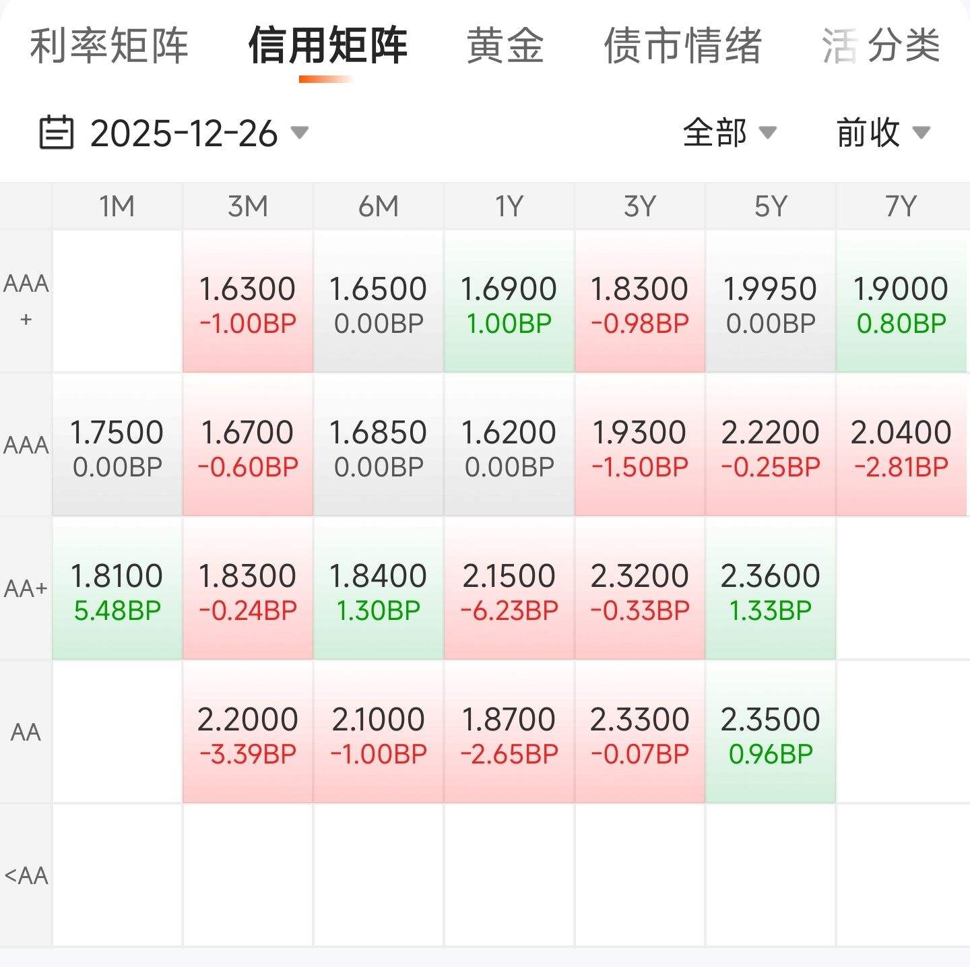Expand the 2025-12-26 date dropdown
This screenshot has width=970, height=967.
tap(195, 133)
